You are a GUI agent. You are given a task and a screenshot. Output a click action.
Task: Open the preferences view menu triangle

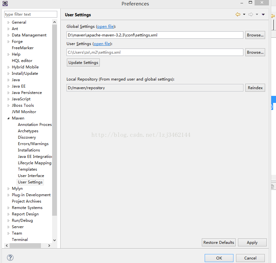263,14
